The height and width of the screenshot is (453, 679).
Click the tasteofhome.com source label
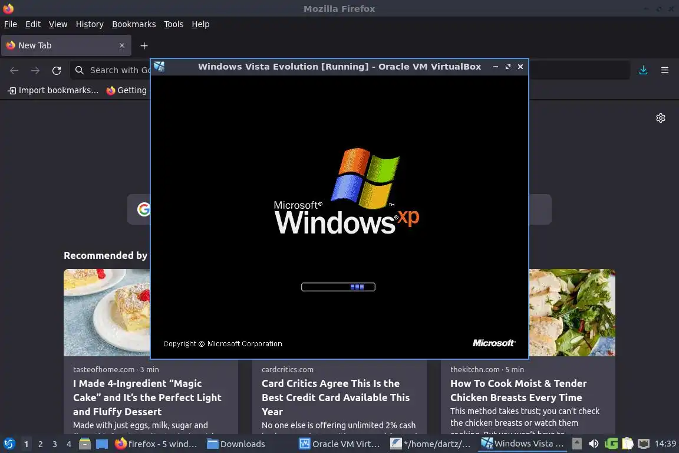click(x=104, y=370)
